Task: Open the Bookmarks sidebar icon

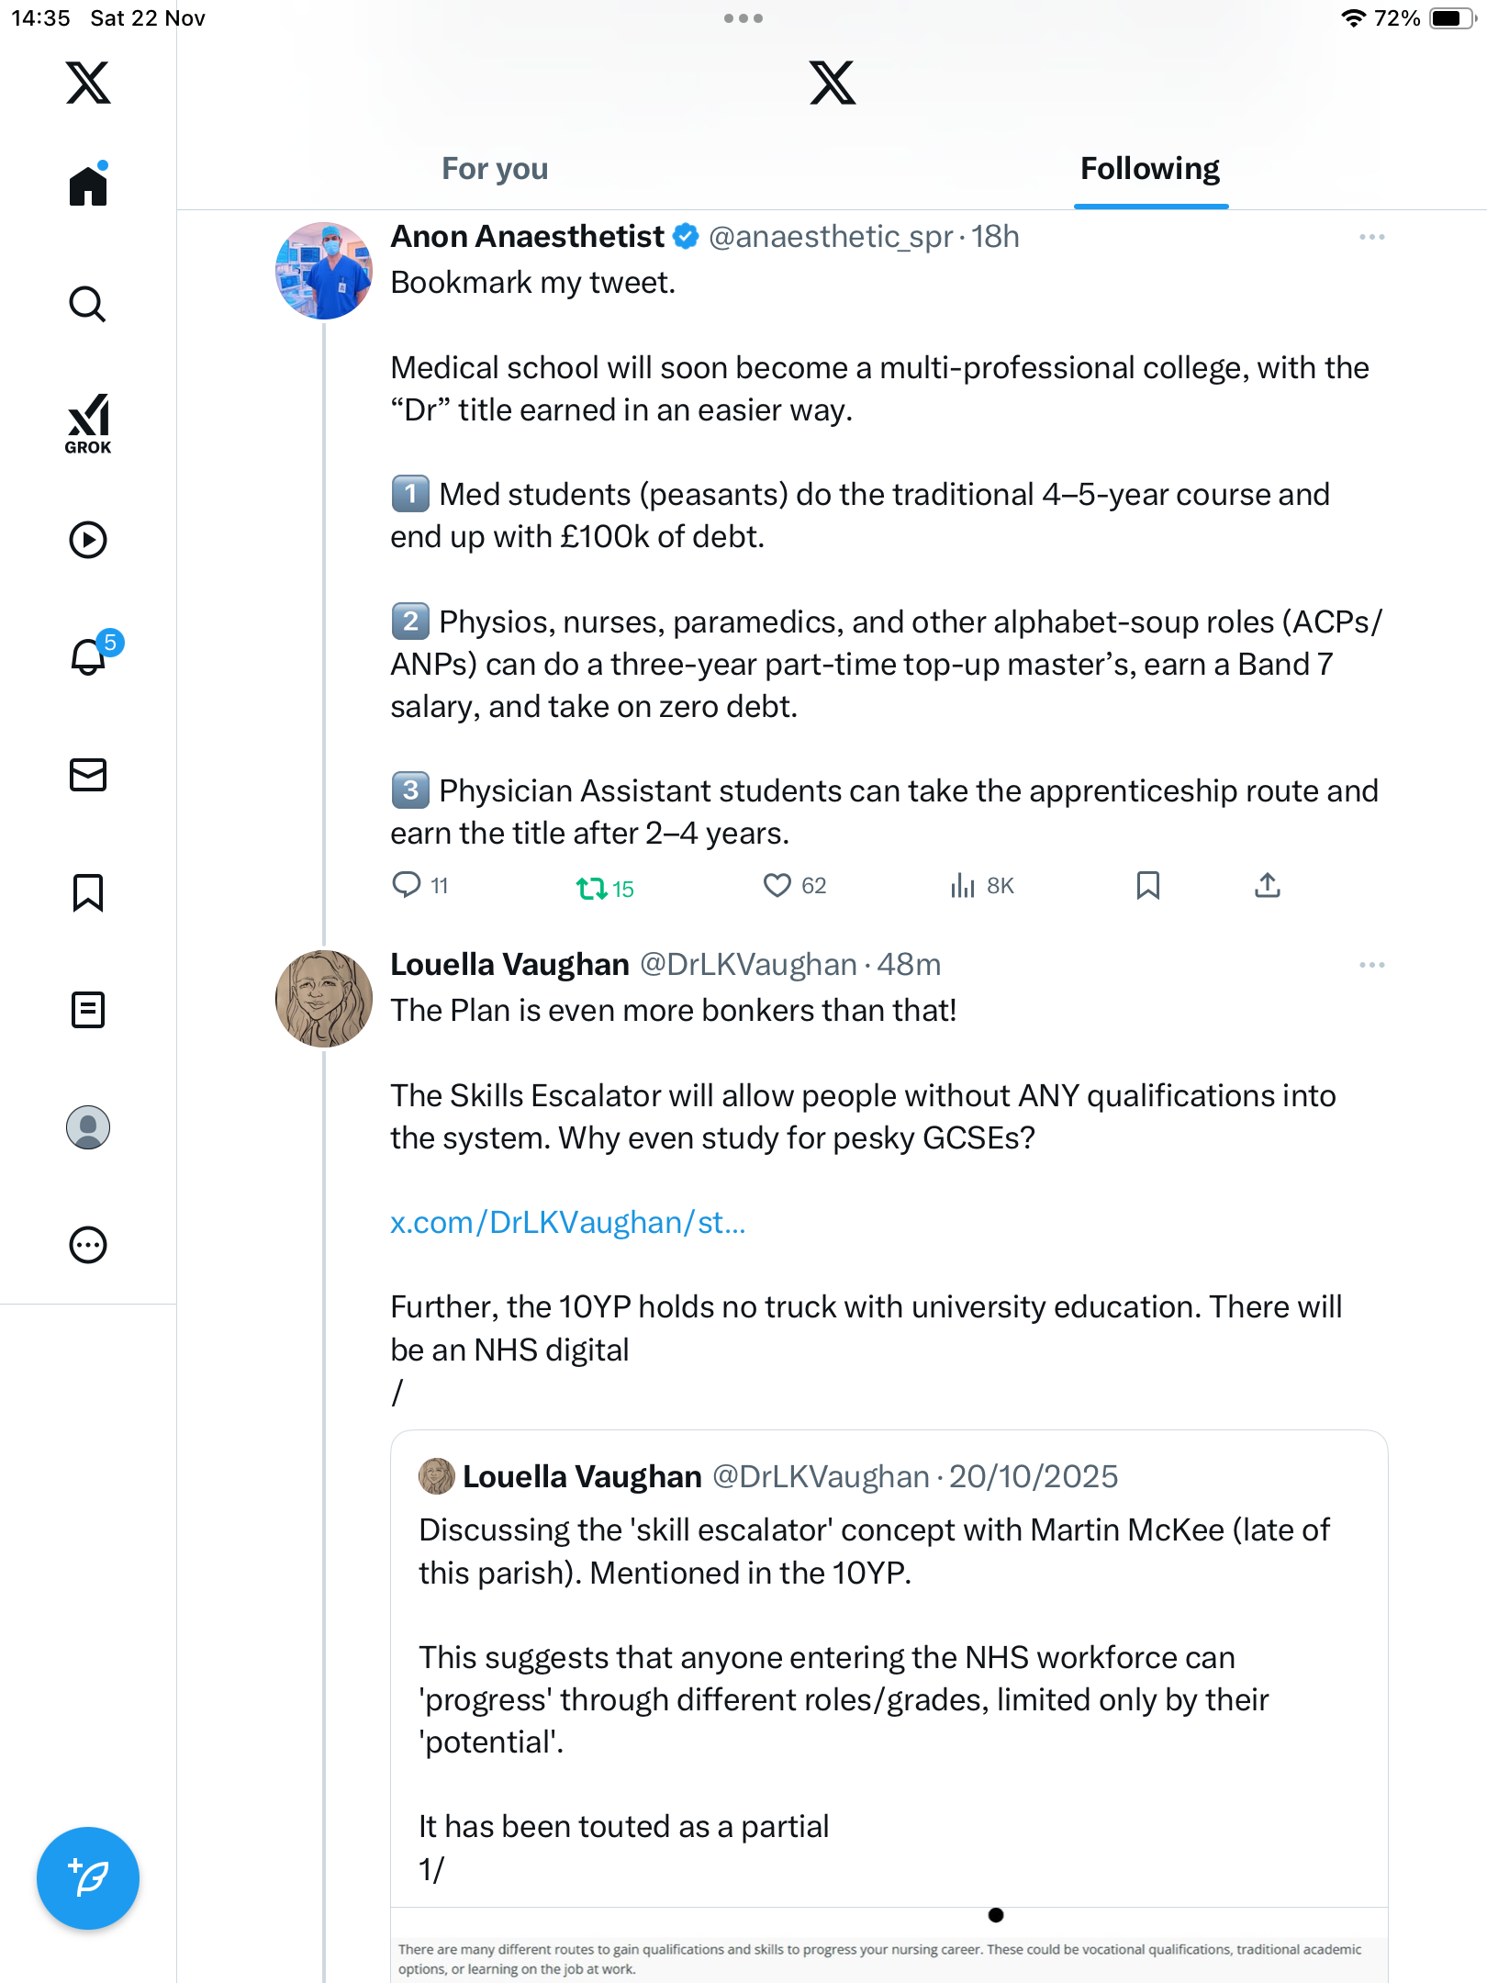Action: click(x=88, y=892)
